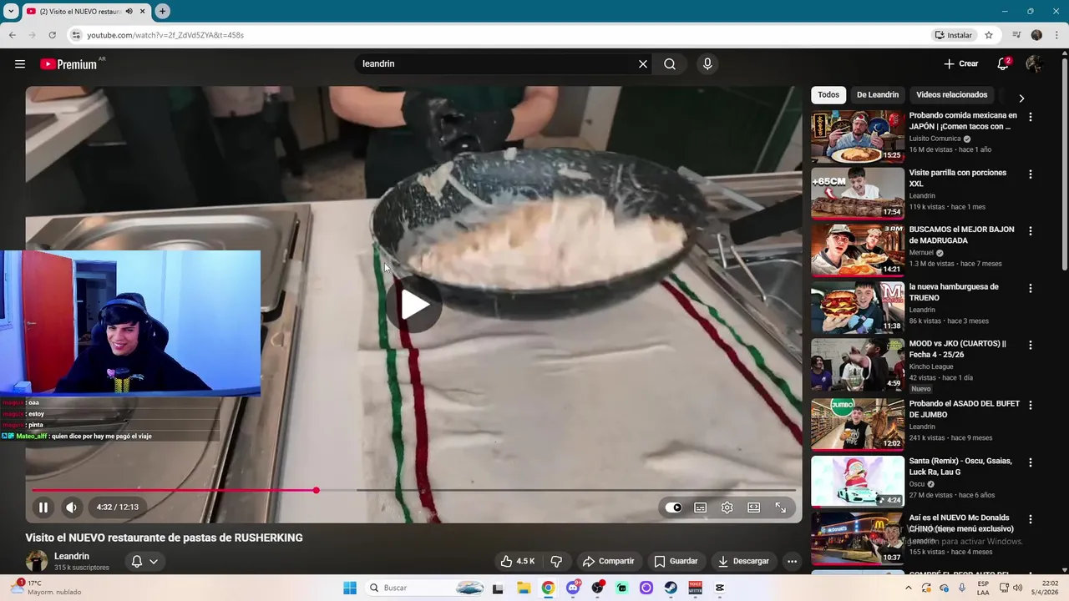Screen dimensions: 1069x601
Task: Open Leandrin channel avatar
Action: (37, 561)
